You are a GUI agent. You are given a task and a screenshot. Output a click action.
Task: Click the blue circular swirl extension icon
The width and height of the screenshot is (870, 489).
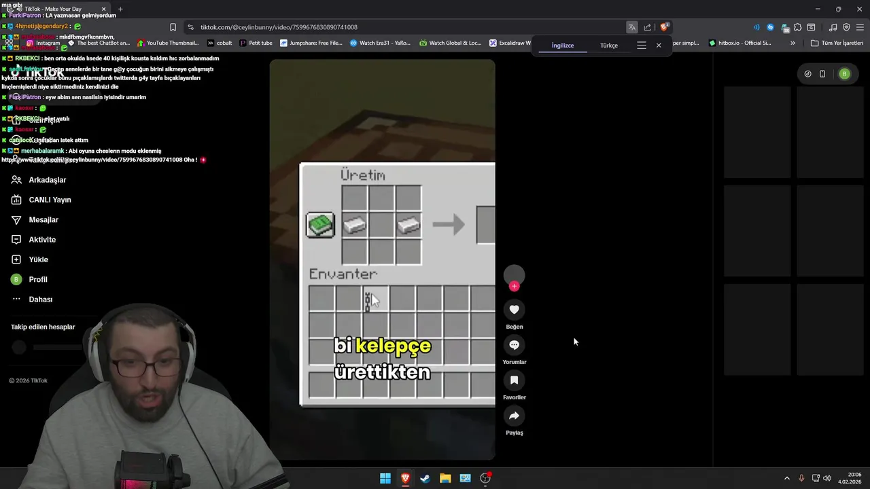coord(770,27)
